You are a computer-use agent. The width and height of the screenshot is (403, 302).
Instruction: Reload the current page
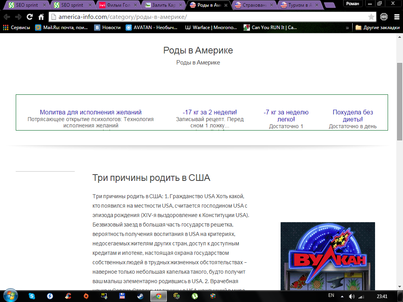click(30, 17)
